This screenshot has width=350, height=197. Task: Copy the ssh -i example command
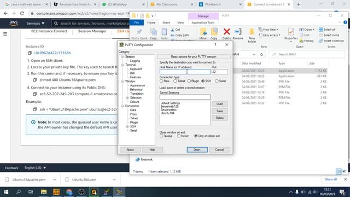pyautogui.click(x=34, y=109)
